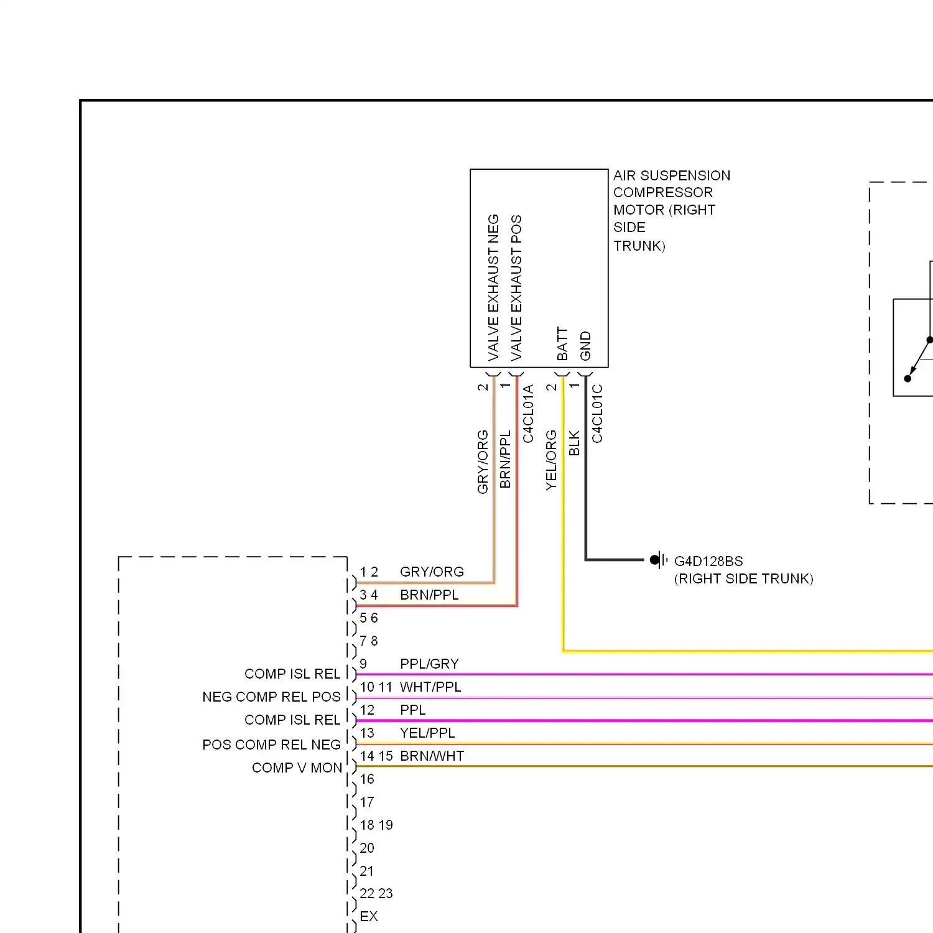Click the GND terminal label
The image size is (933, 933).
[x=585, y=346]
